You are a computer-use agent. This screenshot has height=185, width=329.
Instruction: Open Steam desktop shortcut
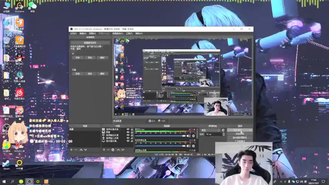[6, 164]
